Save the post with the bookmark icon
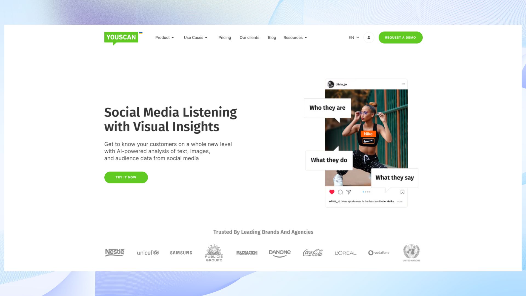The height and width of the screenshot is (296, 526). tap(402, 192)
